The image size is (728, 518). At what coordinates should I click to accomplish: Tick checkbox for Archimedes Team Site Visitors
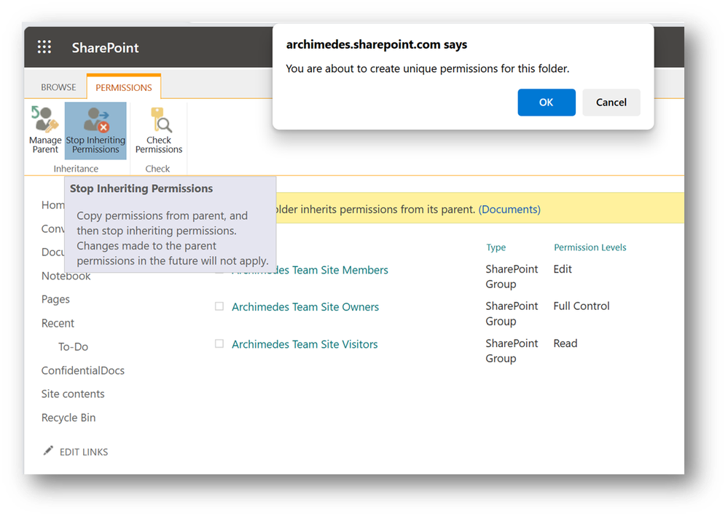[x=219, y=343]
